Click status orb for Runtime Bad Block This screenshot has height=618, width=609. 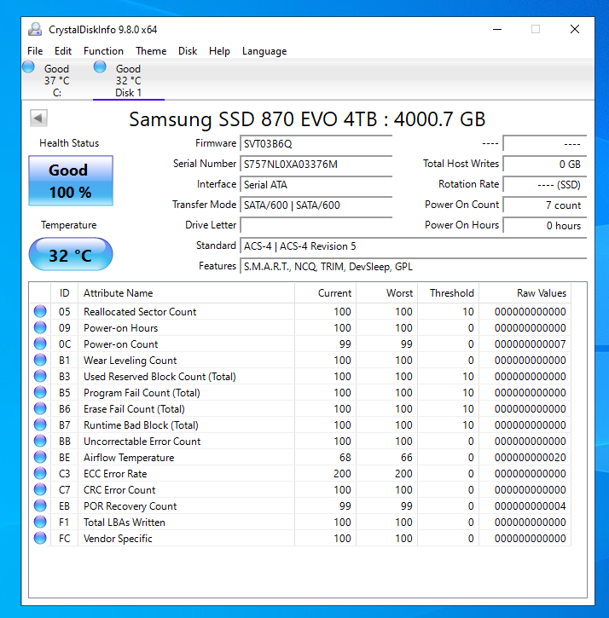(x=40, y=425)
